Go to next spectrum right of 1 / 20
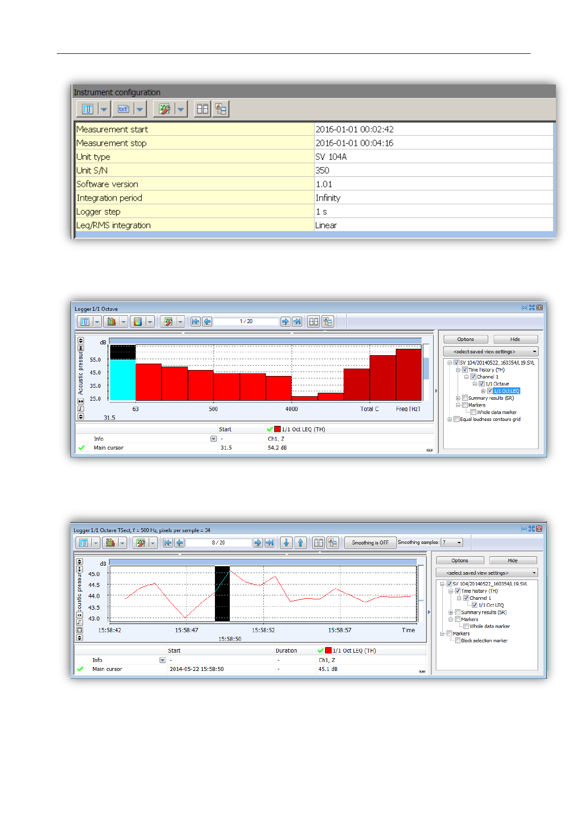Viewport: 588px width, 832px height. tap(285, 322)
